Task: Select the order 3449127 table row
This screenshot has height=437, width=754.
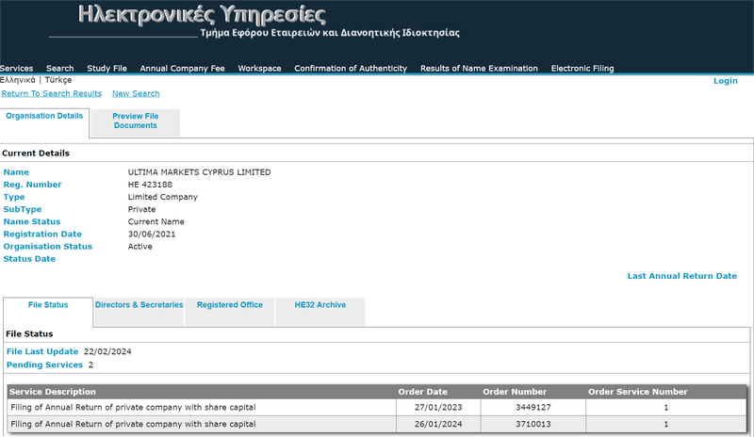Action: pos(377,407)
